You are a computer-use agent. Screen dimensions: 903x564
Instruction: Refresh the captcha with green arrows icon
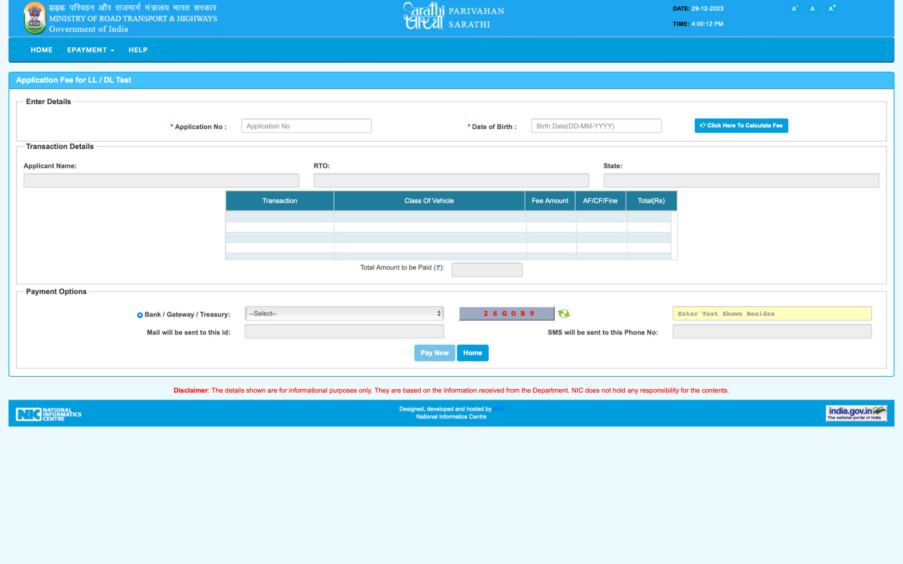point(564,314)
